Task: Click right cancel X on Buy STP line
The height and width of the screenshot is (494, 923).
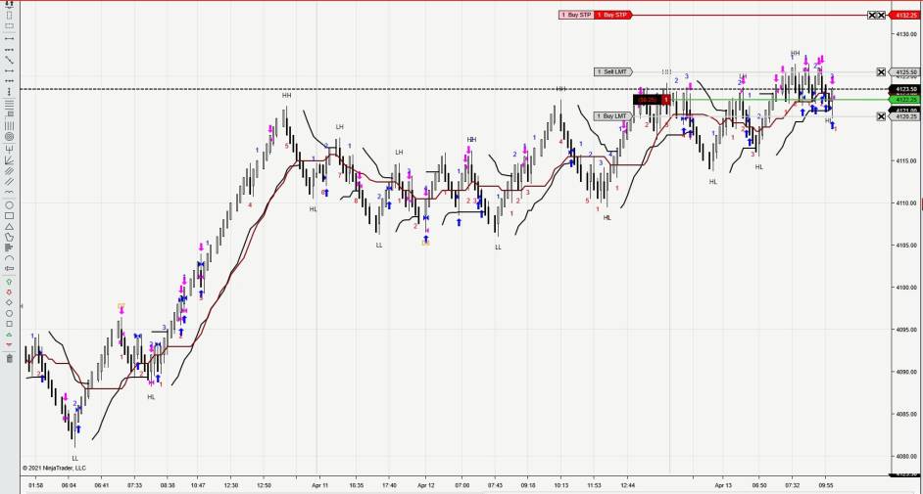Action: pyautogui.click(x=881, y=15)
